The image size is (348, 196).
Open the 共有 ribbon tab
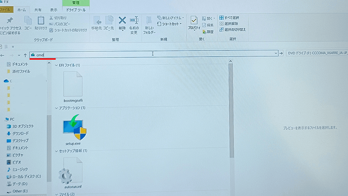tap(38, 9)
